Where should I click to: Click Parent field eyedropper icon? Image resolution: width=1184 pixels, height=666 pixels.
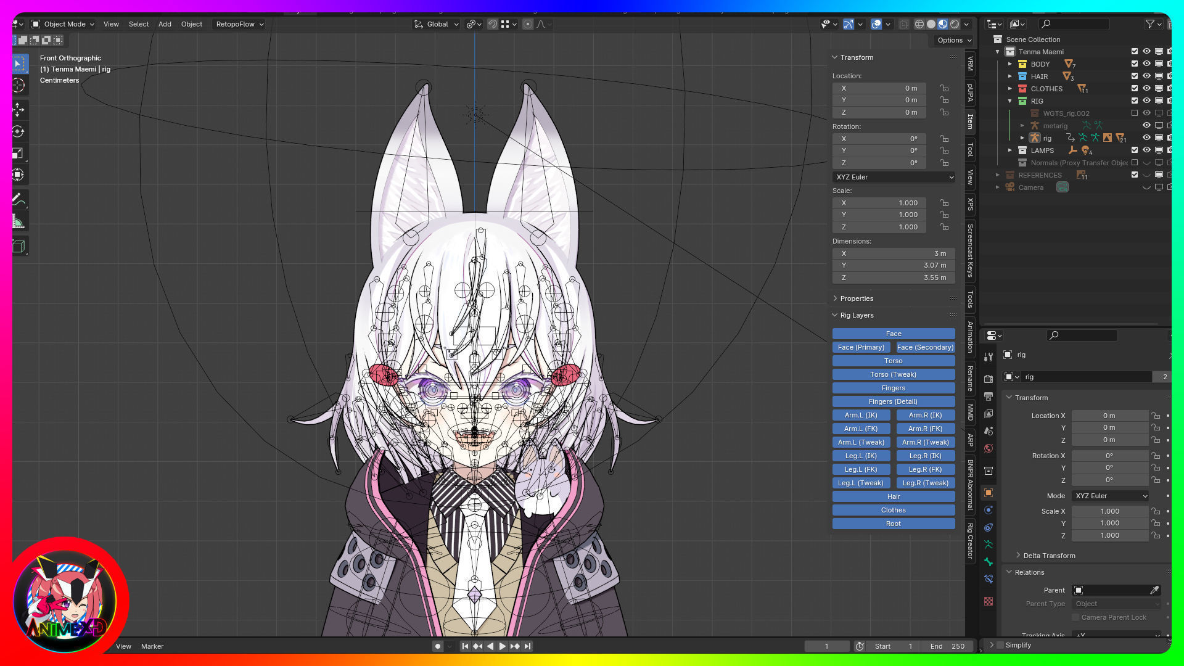pos(1154,590)
